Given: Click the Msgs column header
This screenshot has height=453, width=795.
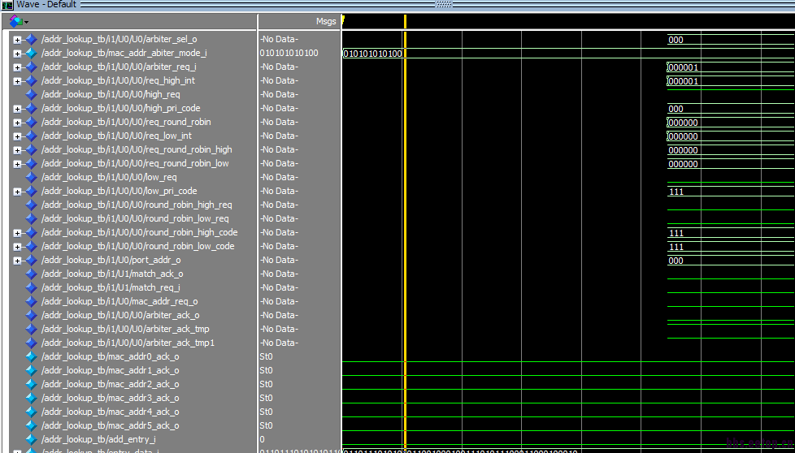Looking at the screenshot, I should pos(325,22).
